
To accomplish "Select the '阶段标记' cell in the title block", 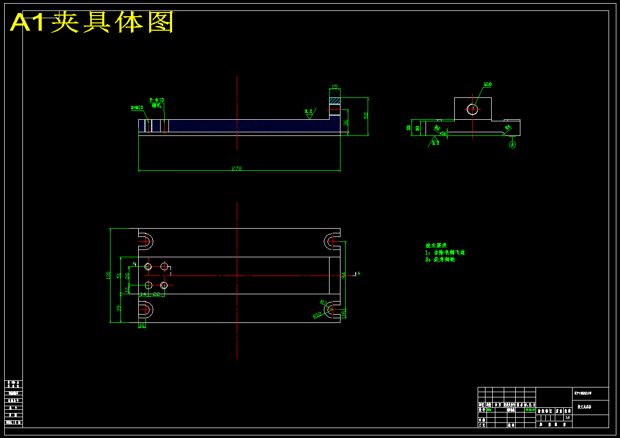I will [x=545, y=411].
